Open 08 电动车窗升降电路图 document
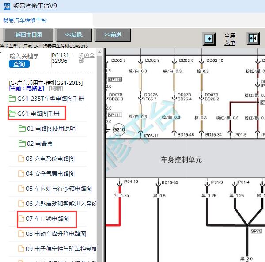The image size is (265, 262). [x=56, y=234]
